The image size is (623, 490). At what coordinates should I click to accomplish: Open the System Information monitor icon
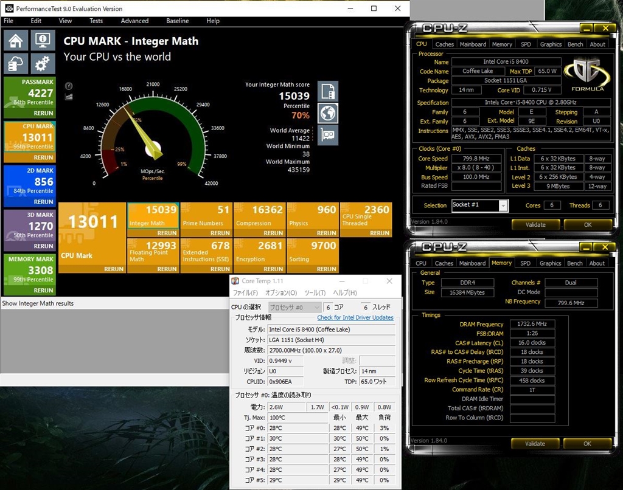tap(42, 41)
